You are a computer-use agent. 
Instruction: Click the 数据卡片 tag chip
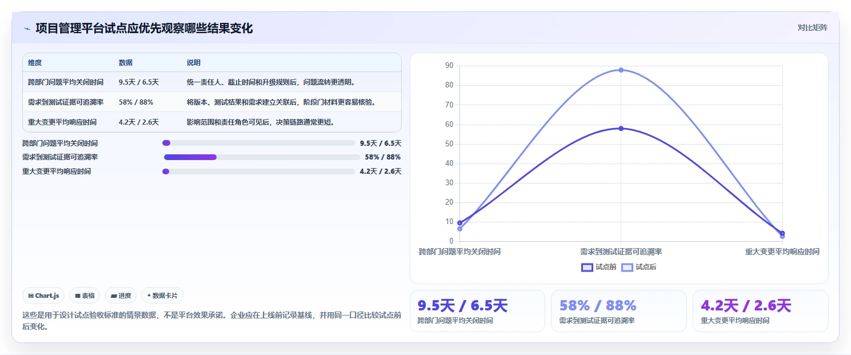(162, 296)
